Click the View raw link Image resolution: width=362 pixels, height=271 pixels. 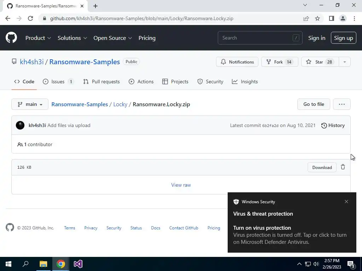[x=181, y=185]
